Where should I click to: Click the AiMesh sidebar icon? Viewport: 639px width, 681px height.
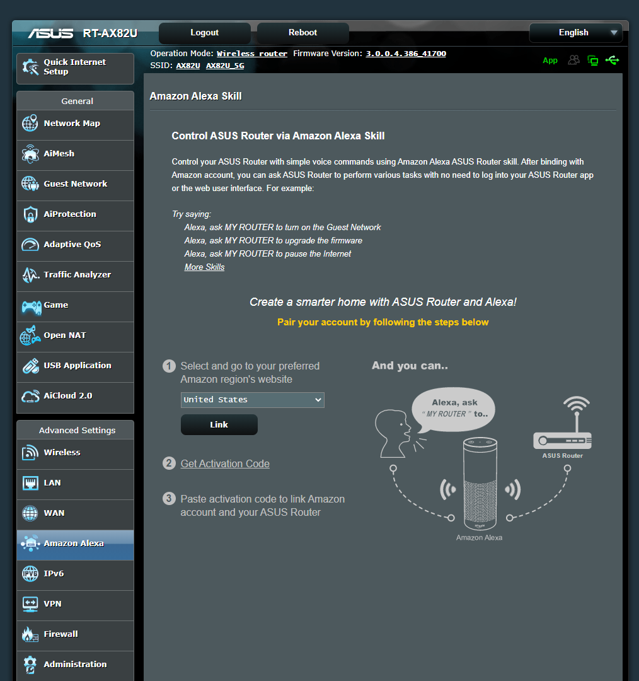pos(30,154)
